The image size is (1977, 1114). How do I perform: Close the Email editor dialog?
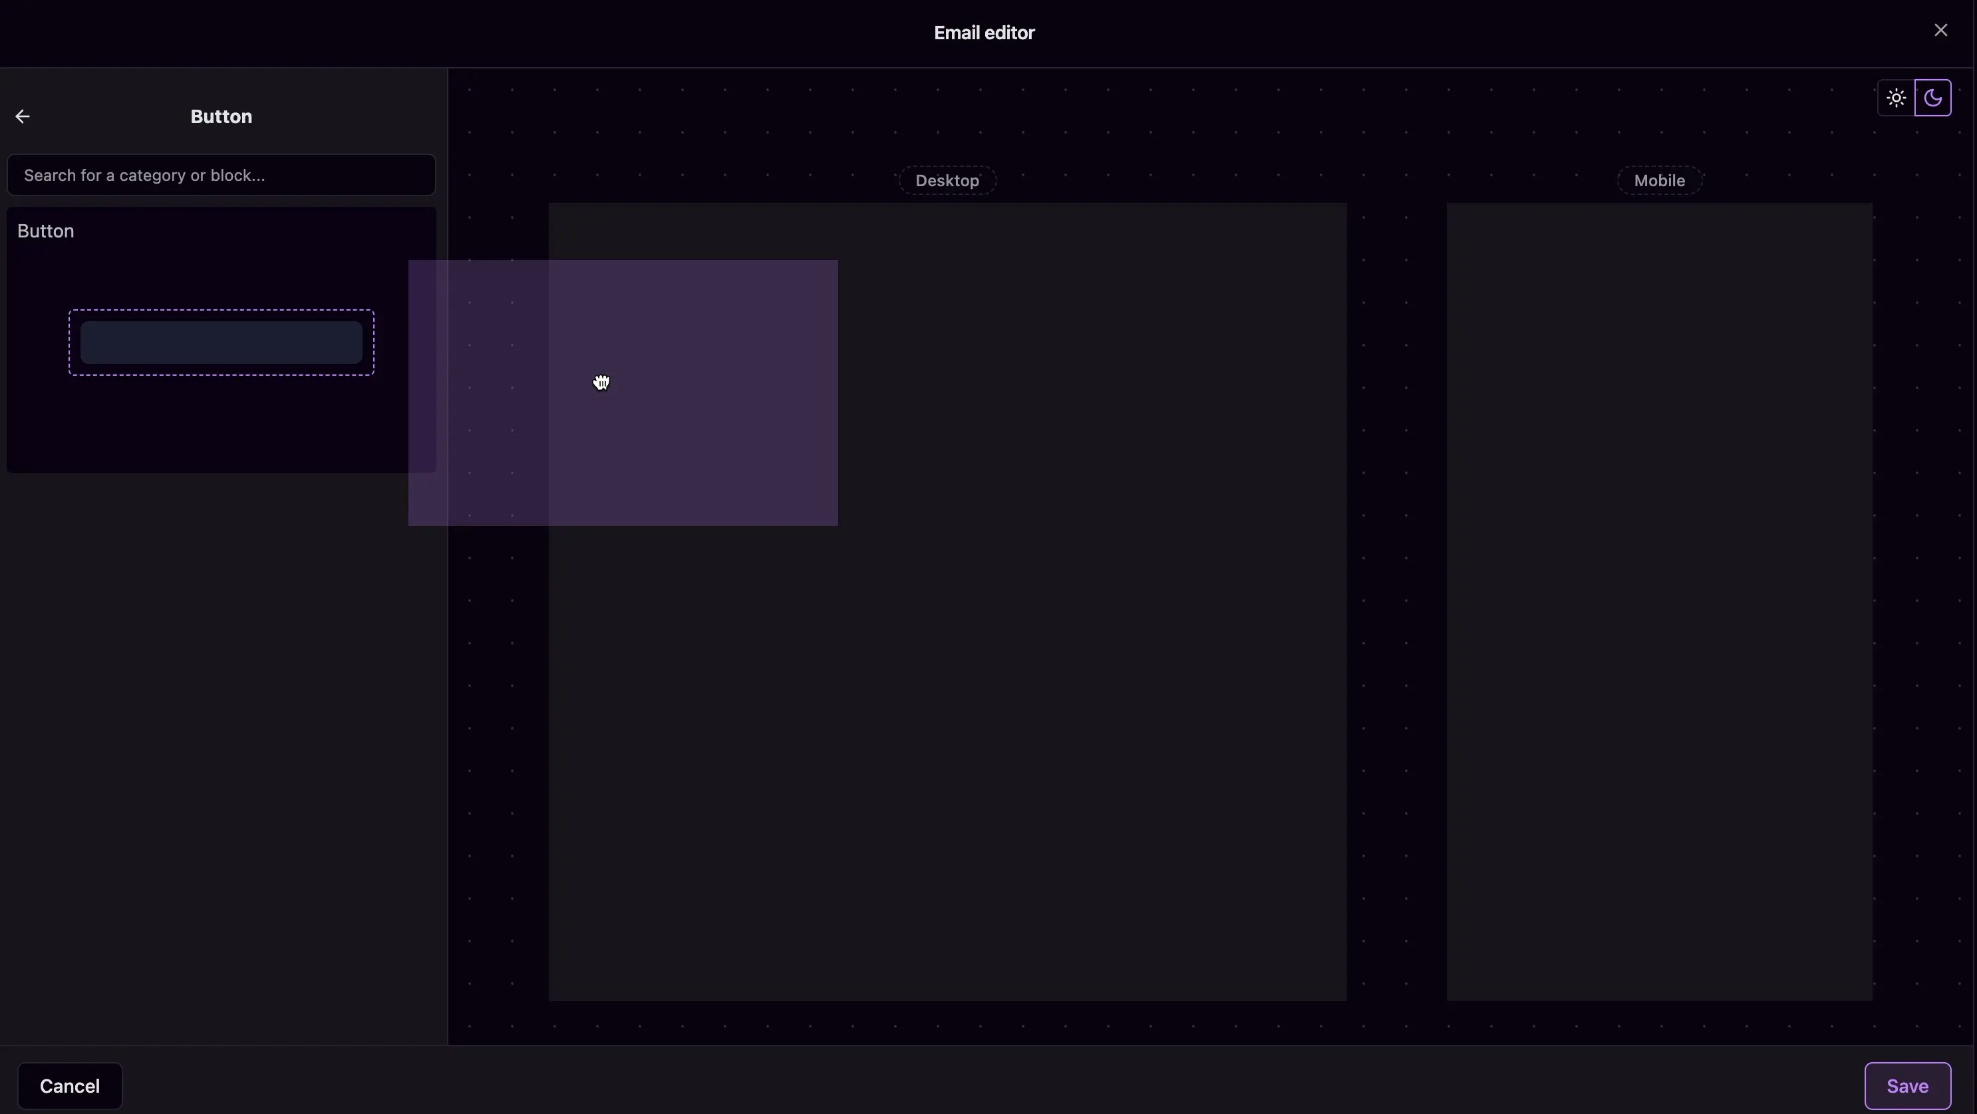1940,31
